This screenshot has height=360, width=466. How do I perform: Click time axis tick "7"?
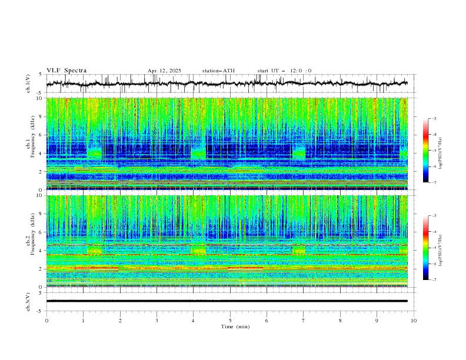(304, 321)
